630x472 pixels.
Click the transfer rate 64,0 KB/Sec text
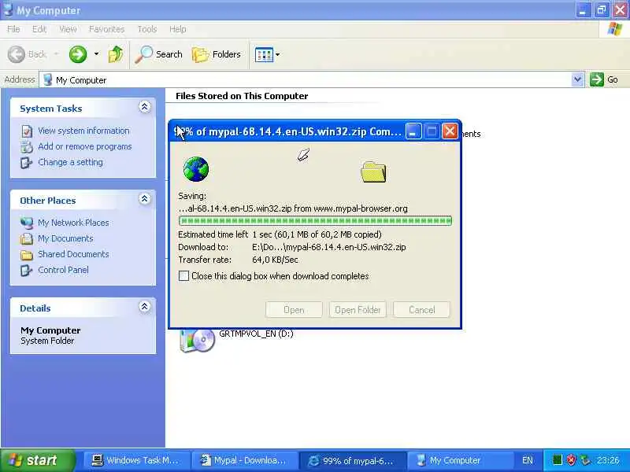[x=275, y=260]
